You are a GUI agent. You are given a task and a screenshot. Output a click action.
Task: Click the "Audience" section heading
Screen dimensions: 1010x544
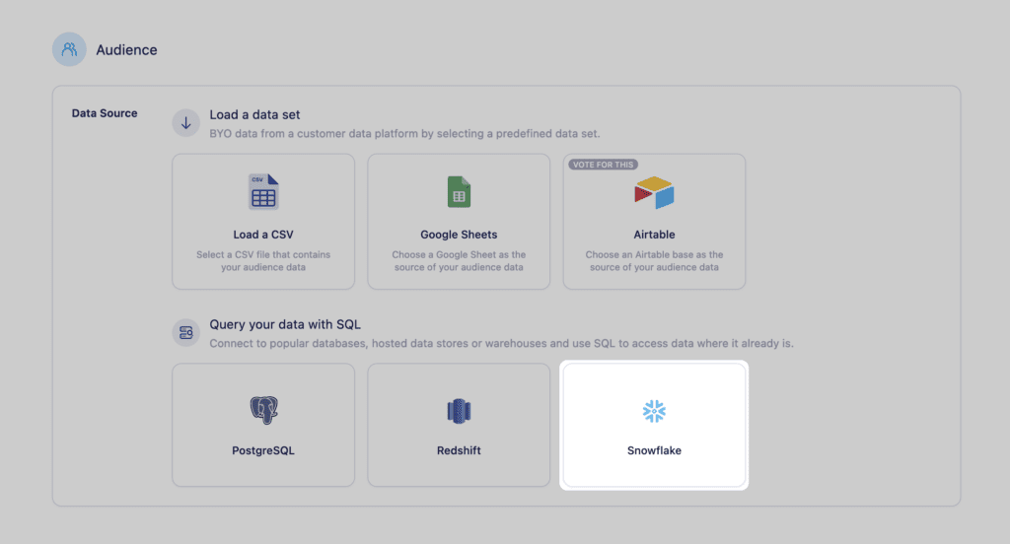pyautogui.click(x=126, y=49)
